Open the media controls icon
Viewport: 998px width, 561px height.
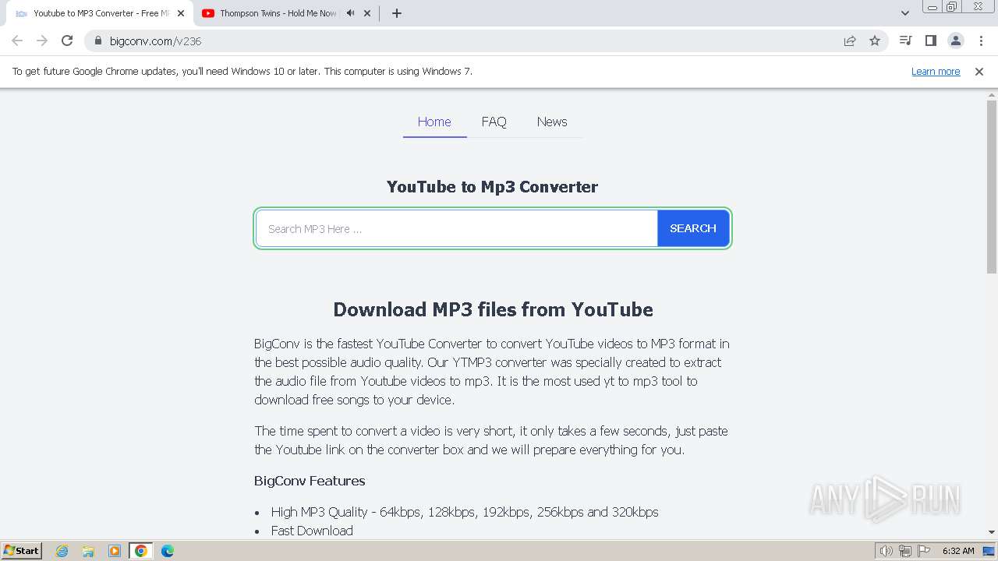[x=905, y=41]
